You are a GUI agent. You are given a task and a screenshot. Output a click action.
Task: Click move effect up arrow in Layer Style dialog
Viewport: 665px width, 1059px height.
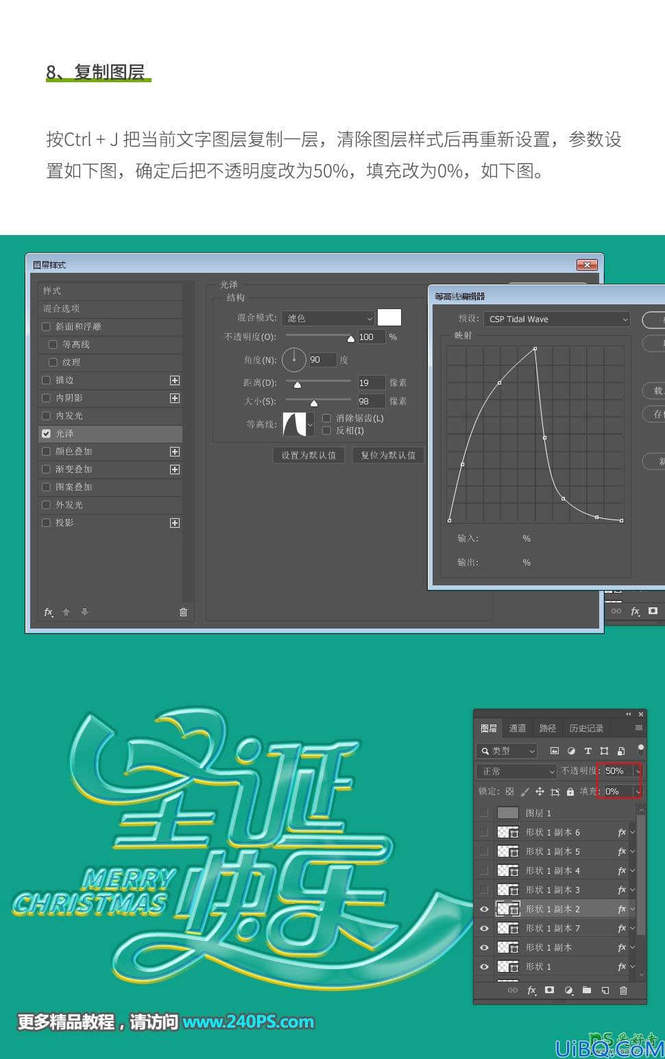pos(66,612)
